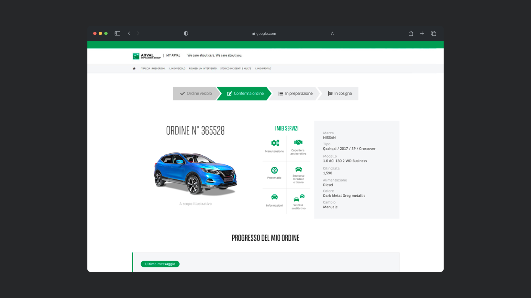Select the Richiedi un intervento menu
The image size is (531, 298).
pyautogui.click(x=203, y=68)
